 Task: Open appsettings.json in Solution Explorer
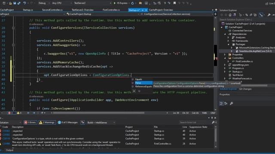[x=241, y=65]
